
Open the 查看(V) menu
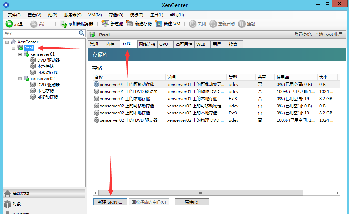(34, 15)
